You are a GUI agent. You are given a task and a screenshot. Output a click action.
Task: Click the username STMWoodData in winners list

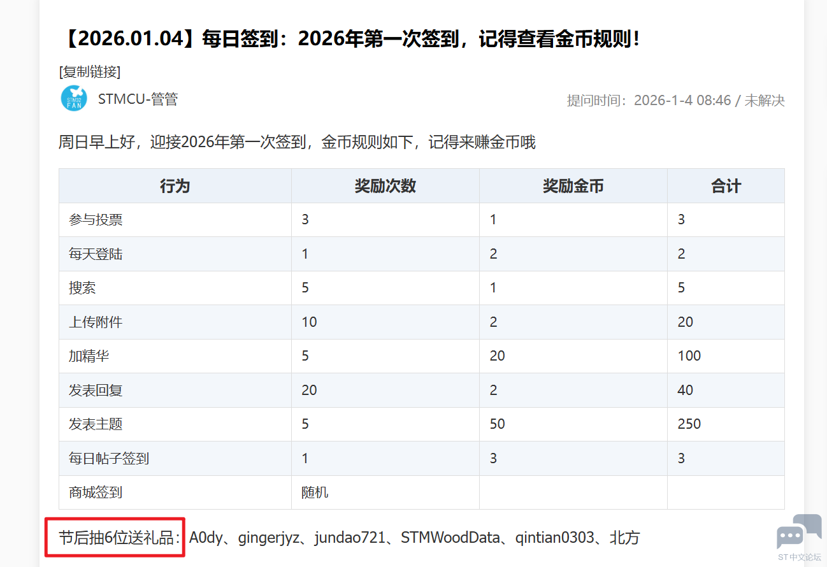pos(450,538)
